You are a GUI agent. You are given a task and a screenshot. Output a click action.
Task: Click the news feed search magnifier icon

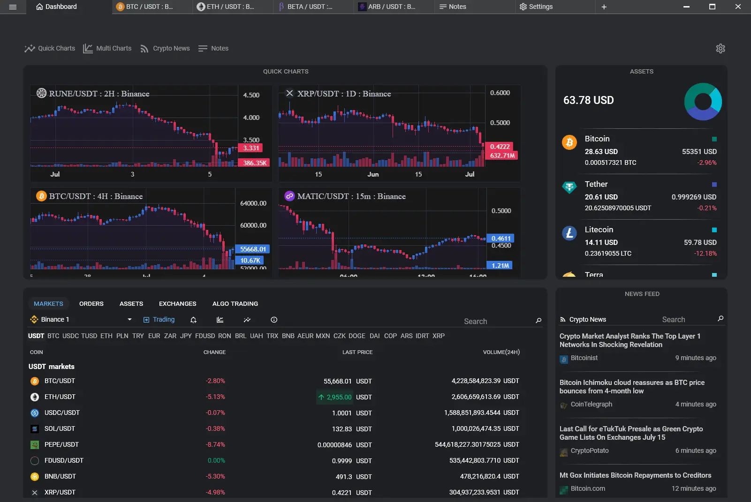[721, 318]
